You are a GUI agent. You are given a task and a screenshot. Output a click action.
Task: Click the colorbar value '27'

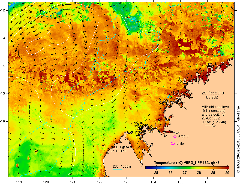185,173
